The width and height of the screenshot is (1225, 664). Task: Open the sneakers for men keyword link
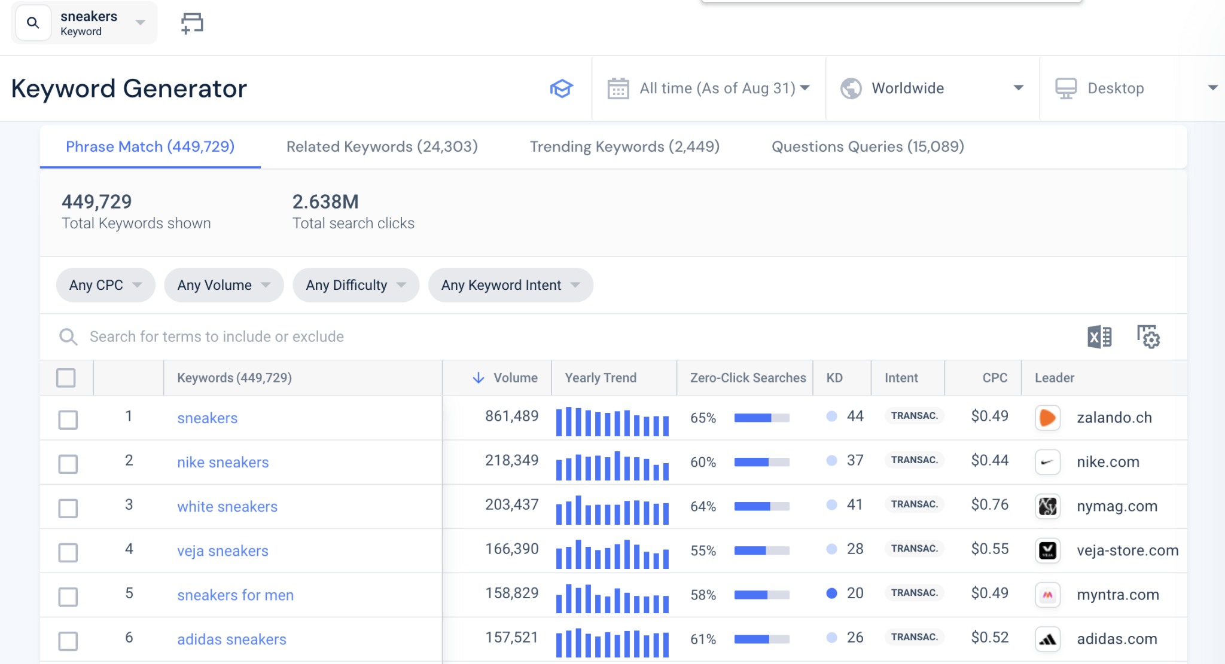pyautogui.click(x=235, y=595)
